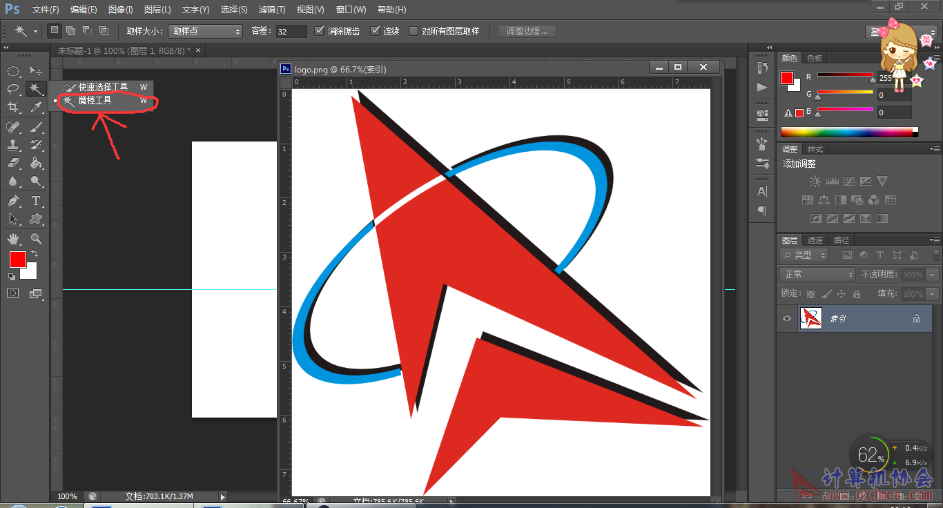
Task: Select the Eyedropper tool
Action: [x=36, y=107]
